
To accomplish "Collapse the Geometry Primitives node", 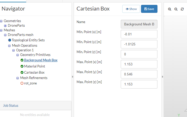I will [x=18, y=55].
